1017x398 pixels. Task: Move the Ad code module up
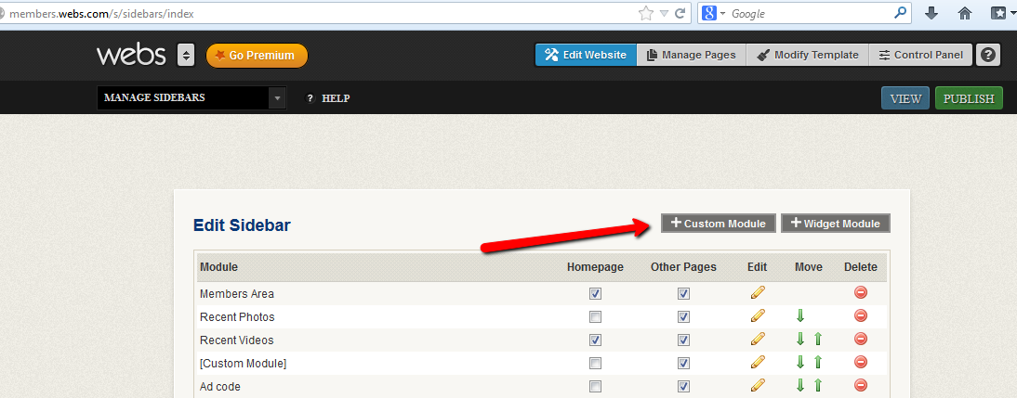click(818, 386)
